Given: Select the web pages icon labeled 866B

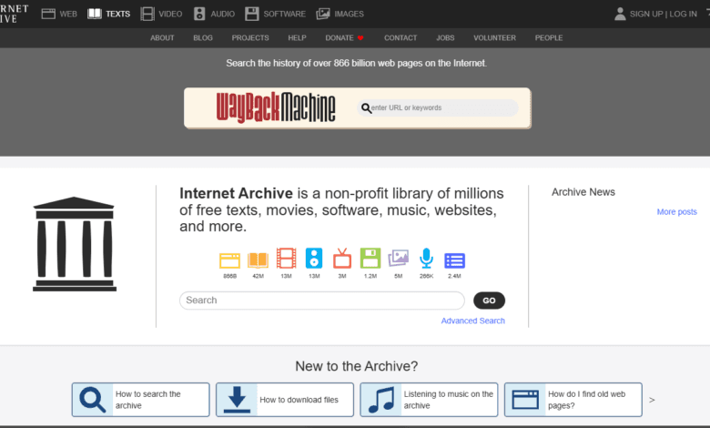Looking at the screenshot, I should coord(229,260).
